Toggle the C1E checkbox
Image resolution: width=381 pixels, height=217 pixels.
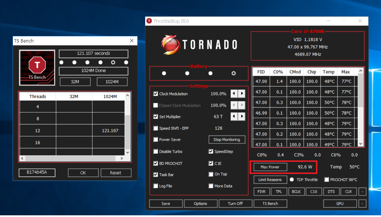coord(211,163)
